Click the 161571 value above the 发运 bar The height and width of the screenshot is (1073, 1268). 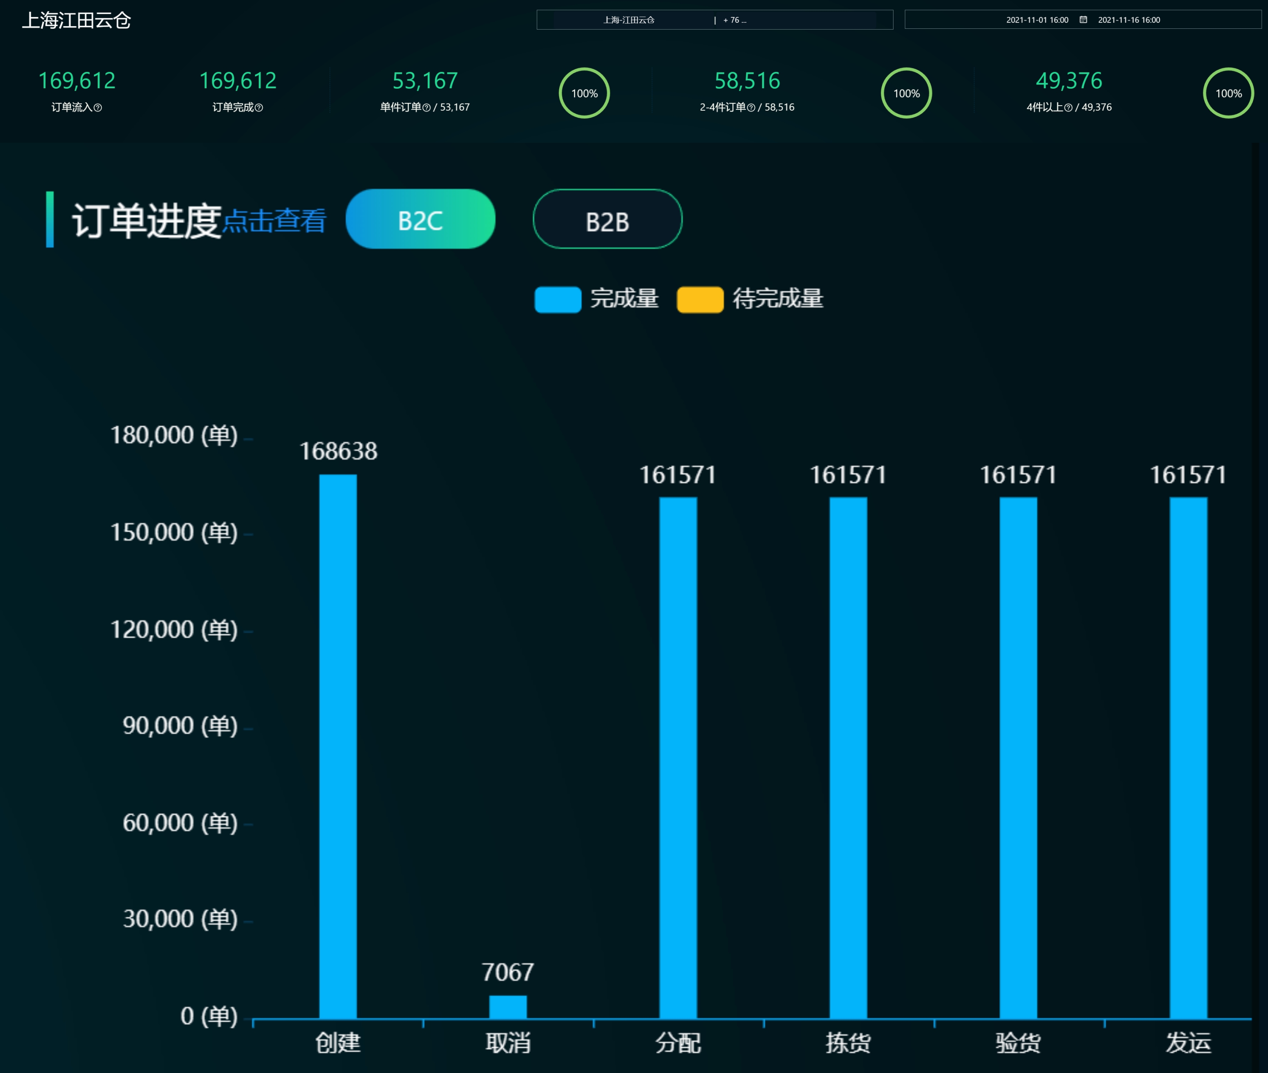1188,475
